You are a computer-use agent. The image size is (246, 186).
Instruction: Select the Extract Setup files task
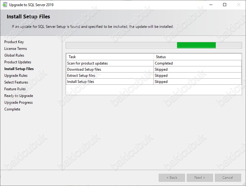pos(154,76)
